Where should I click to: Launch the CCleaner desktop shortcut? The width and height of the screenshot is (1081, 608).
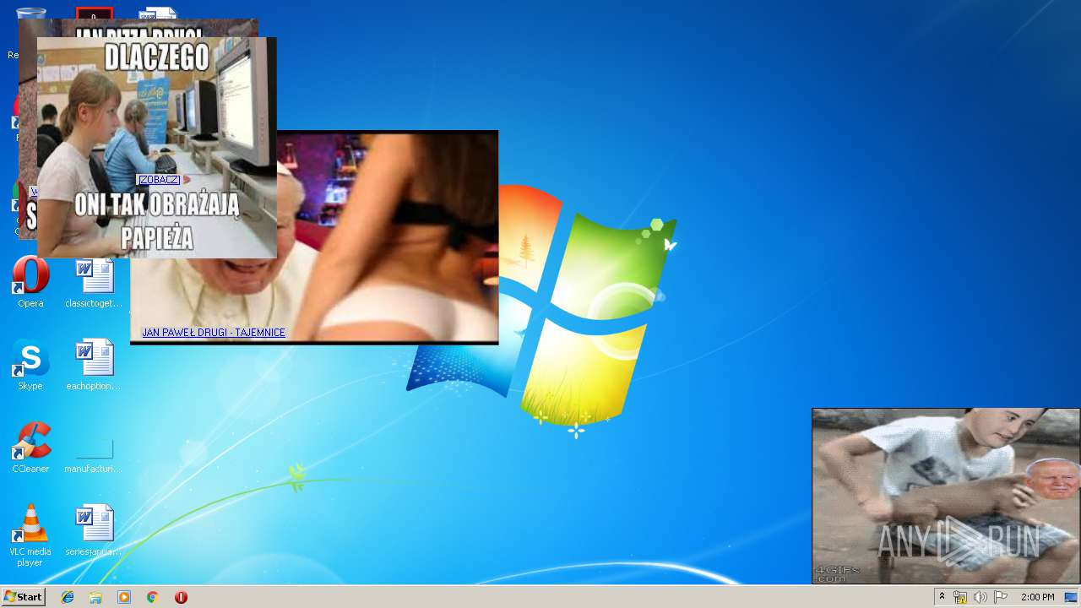click(x=30, y=448)
